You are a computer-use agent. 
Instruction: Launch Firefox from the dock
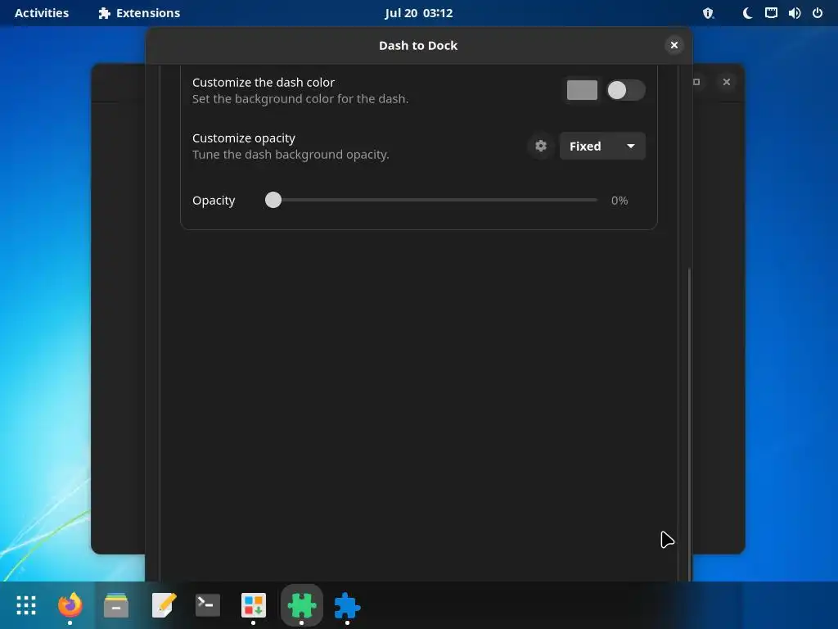tap(70, 605)
